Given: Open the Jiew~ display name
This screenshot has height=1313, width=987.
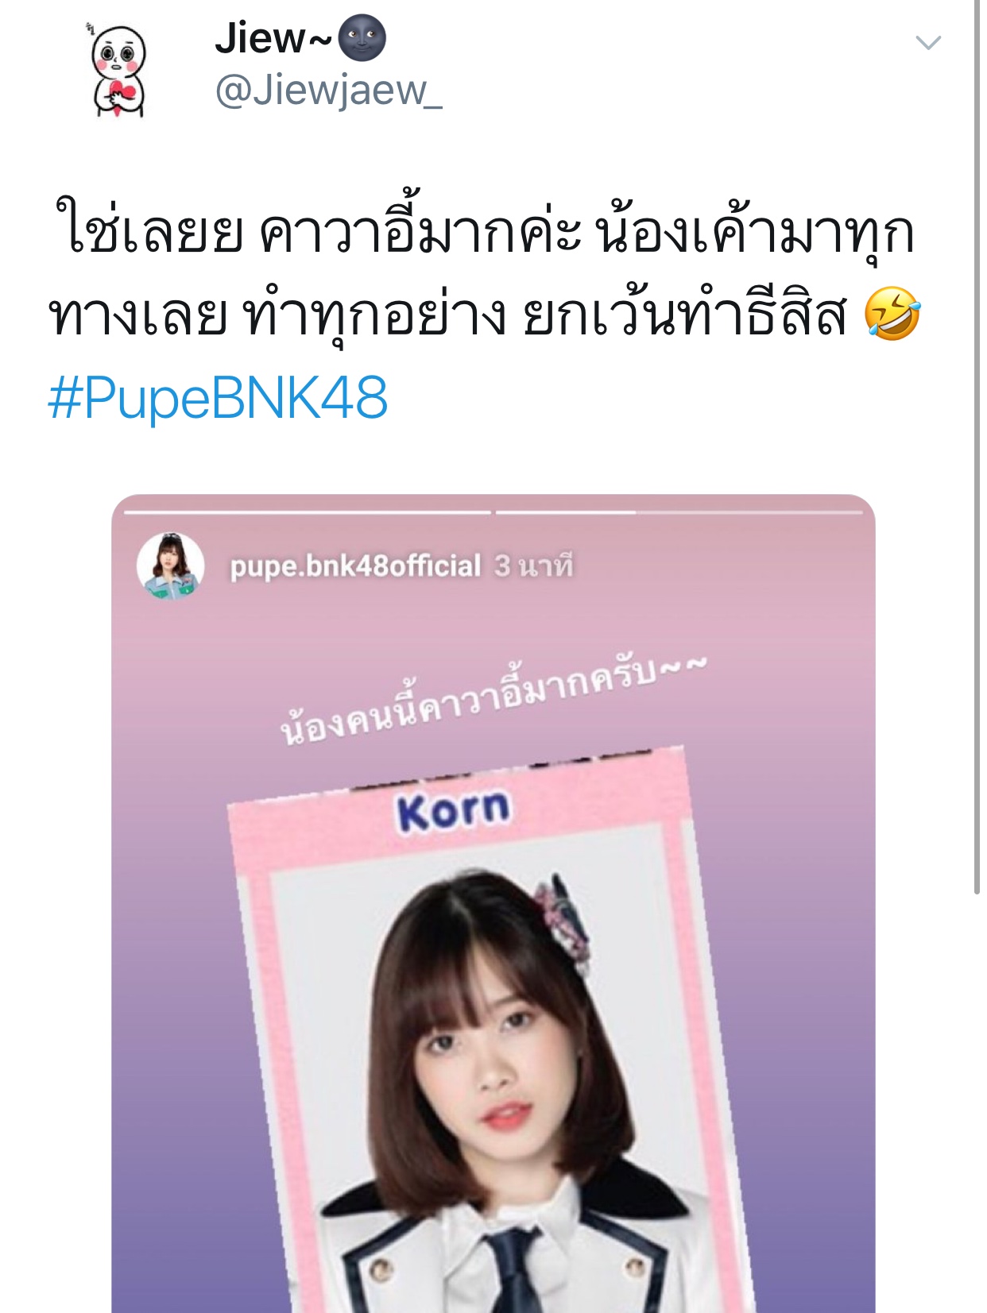Looking at the screenshot, I should coord(273,38).
